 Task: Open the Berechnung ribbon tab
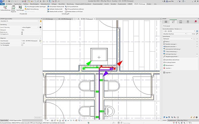(x=70, y=4)
